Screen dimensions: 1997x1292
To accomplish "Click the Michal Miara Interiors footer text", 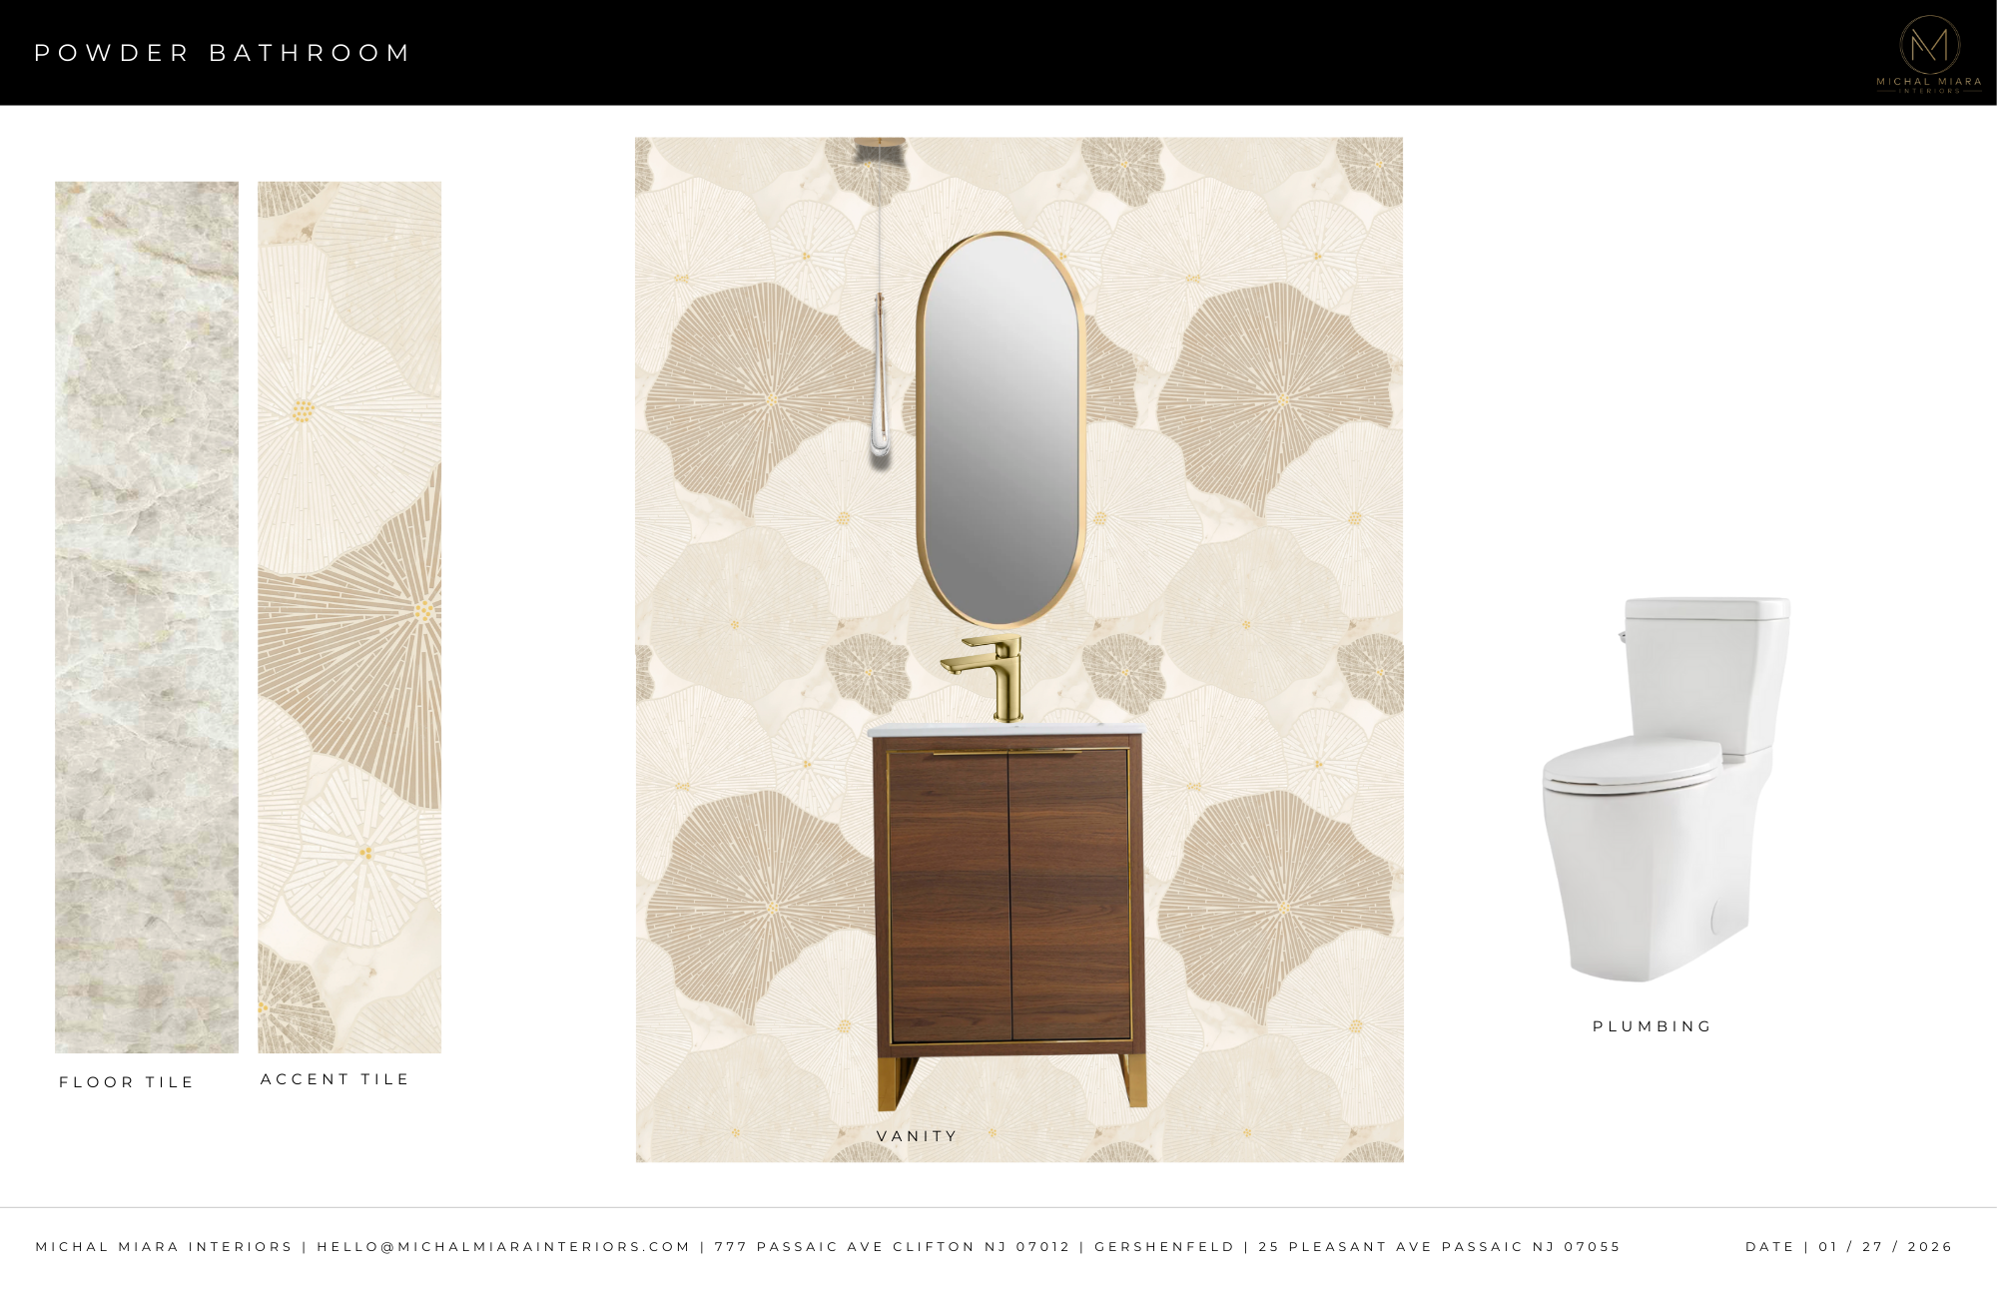I will pyautogui.click(x=164, y=1247).
